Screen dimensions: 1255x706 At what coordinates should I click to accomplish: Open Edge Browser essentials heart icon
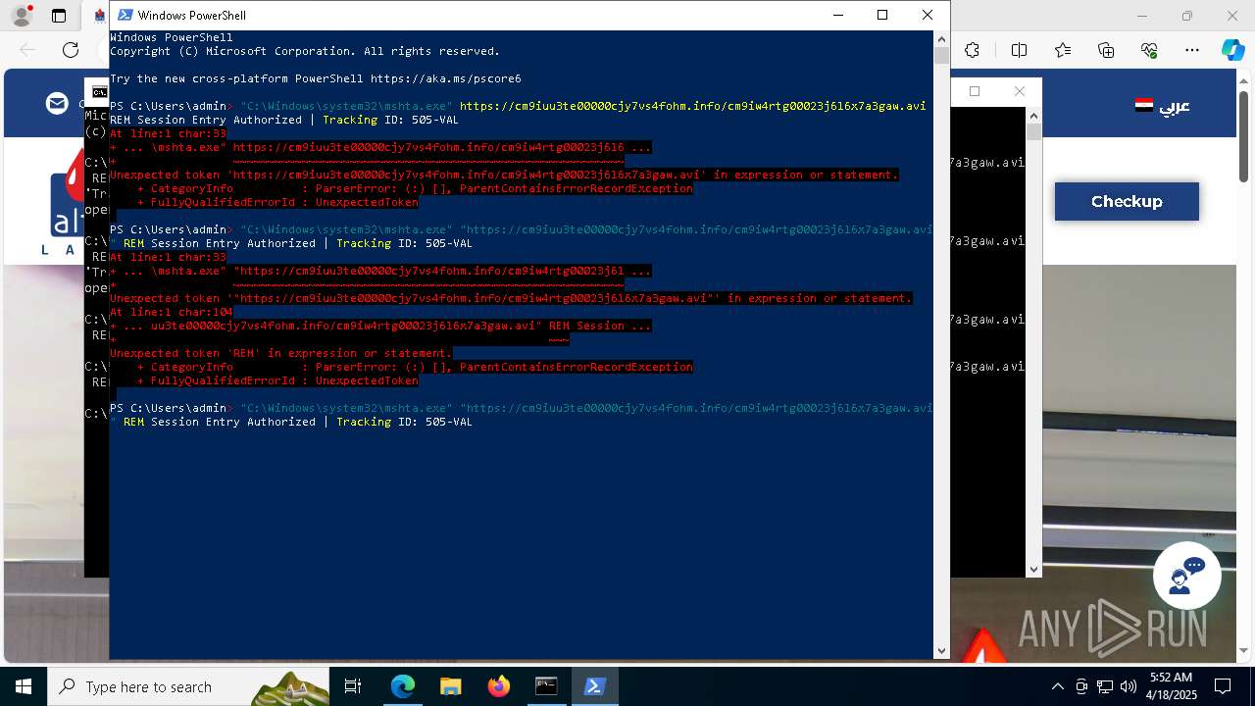pyautogui.click(x=1149, y=50)
